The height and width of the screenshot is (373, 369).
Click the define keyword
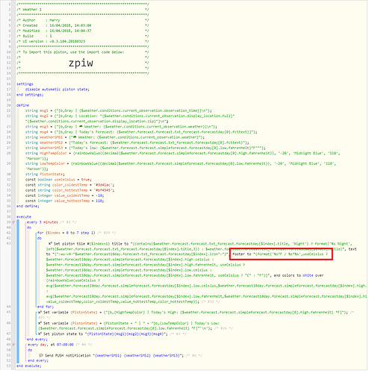(23, 106)
